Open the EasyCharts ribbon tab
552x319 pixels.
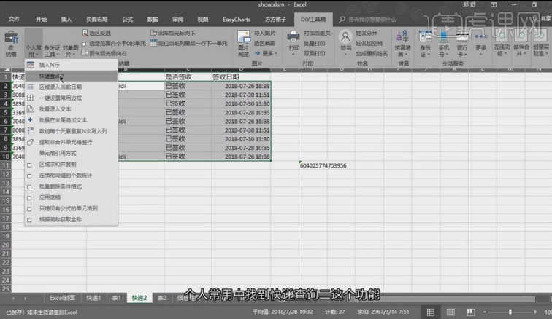[237, 20]
